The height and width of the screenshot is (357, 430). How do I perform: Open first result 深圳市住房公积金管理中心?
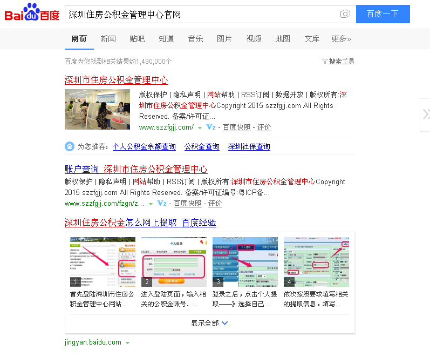tap(117, 80)
